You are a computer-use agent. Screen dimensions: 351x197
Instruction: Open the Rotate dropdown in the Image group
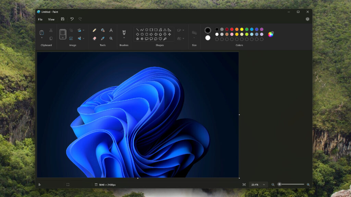[83, 30]
